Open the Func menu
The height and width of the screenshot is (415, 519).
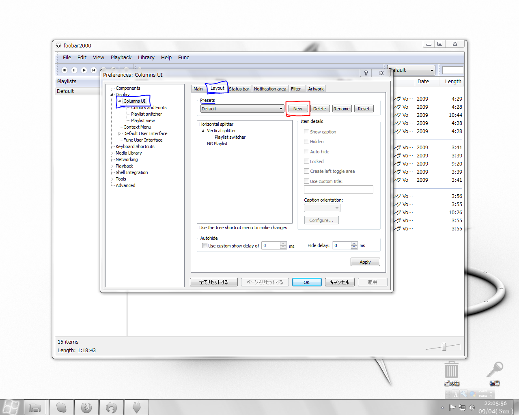click(x=184, y=58)
